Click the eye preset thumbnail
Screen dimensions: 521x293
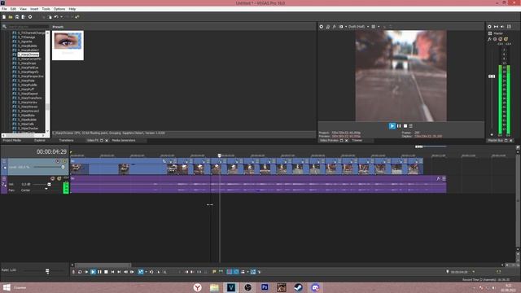pos(68,42)
